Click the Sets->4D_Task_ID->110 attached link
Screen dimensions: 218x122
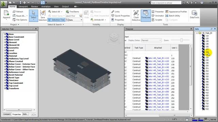tap(158, 58)
